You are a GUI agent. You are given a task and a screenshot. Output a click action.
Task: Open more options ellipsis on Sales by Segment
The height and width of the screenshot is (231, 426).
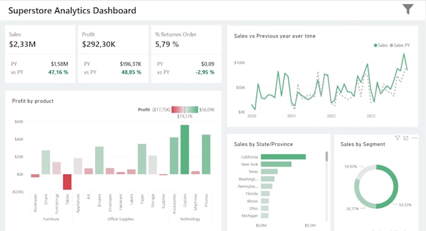pyautogui.click(x=414, y=138)
